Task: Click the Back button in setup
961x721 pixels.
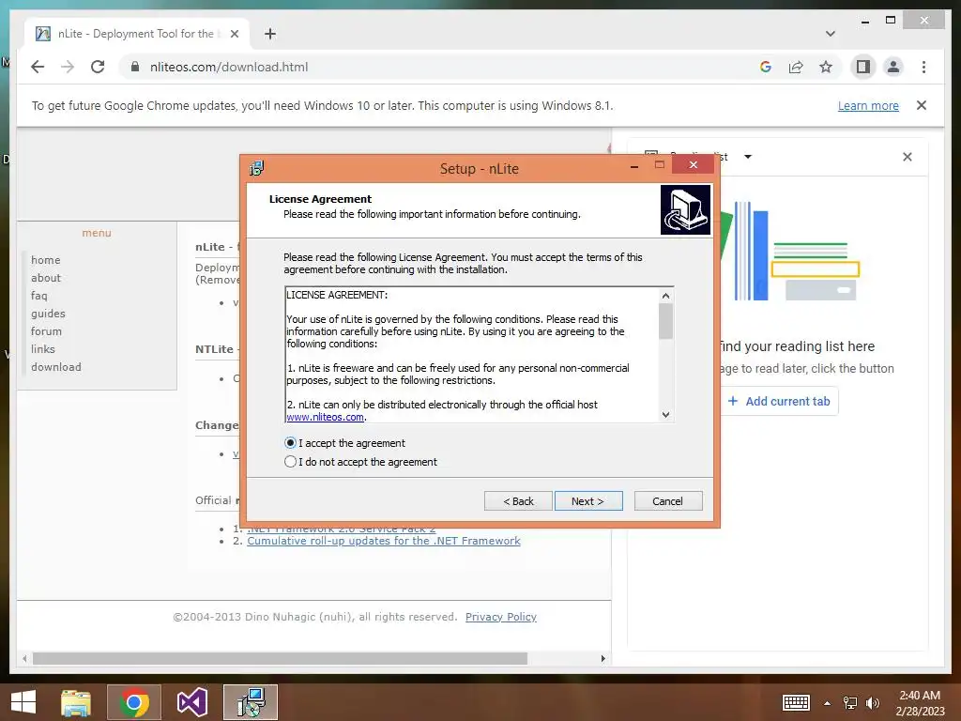Action: click(518, 501)
